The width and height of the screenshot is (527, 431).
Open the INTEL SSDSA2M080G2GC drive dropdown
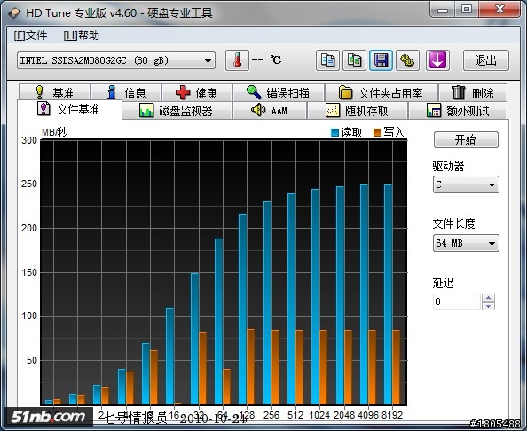(x=116, y=61)
